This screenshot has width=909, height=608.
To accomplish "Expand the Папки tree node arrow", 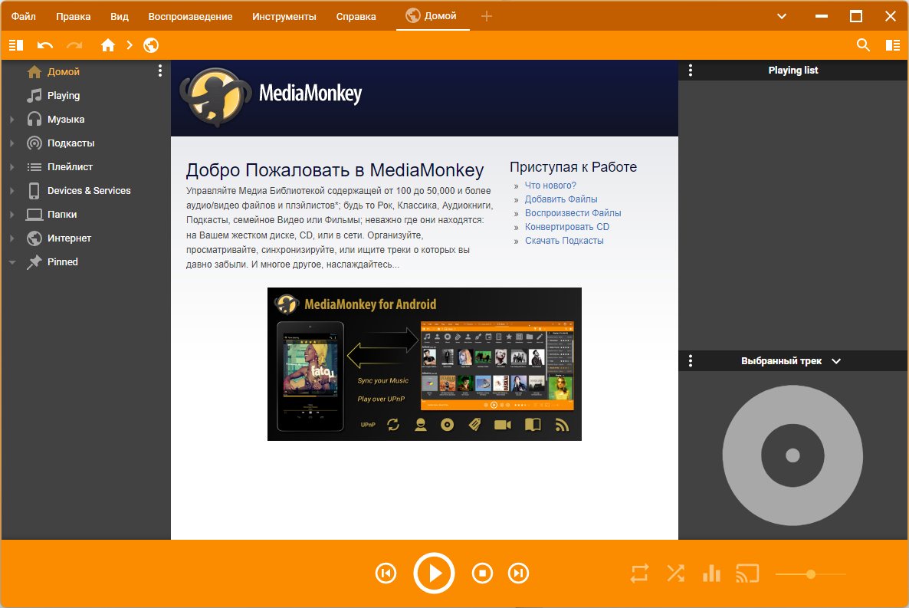I will [x=12, y=214].
